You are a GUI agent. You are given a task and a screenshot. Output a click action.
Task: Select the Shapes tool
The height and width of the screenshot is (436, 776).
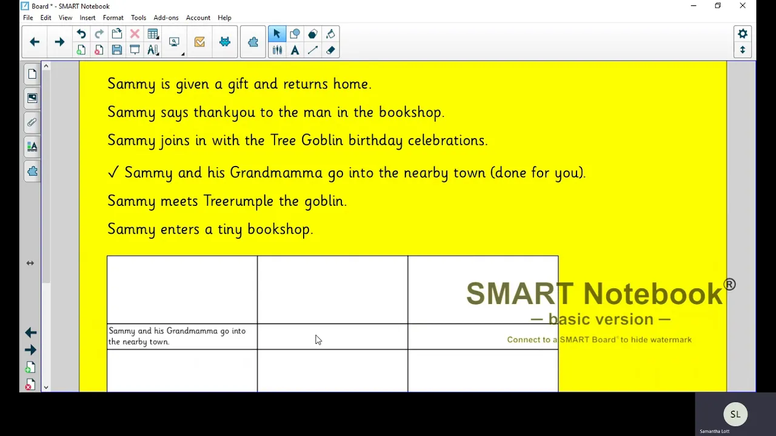pos(295,34)
